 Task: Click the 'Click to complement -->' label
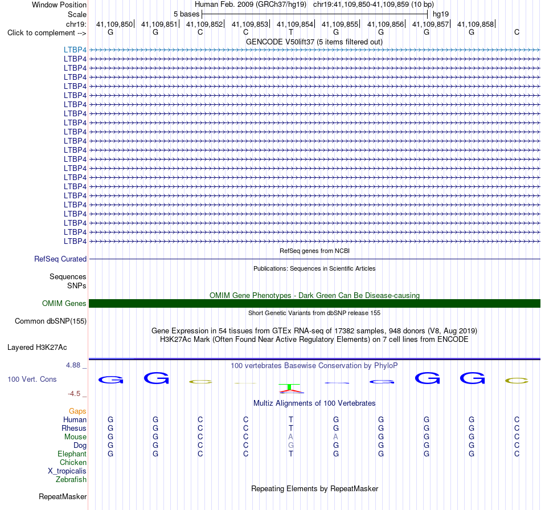coord(47,33)
